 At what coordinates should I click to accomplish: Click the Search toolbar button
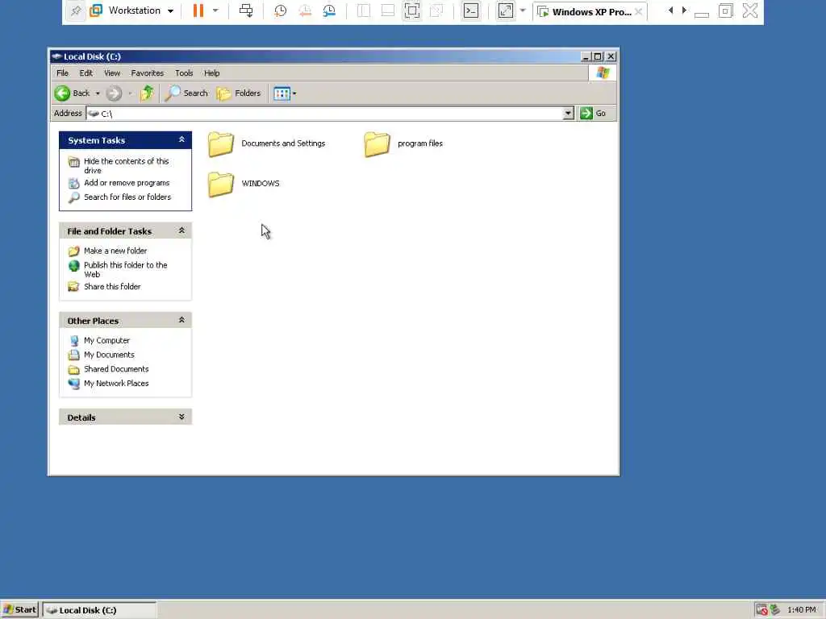pos(186,93)
